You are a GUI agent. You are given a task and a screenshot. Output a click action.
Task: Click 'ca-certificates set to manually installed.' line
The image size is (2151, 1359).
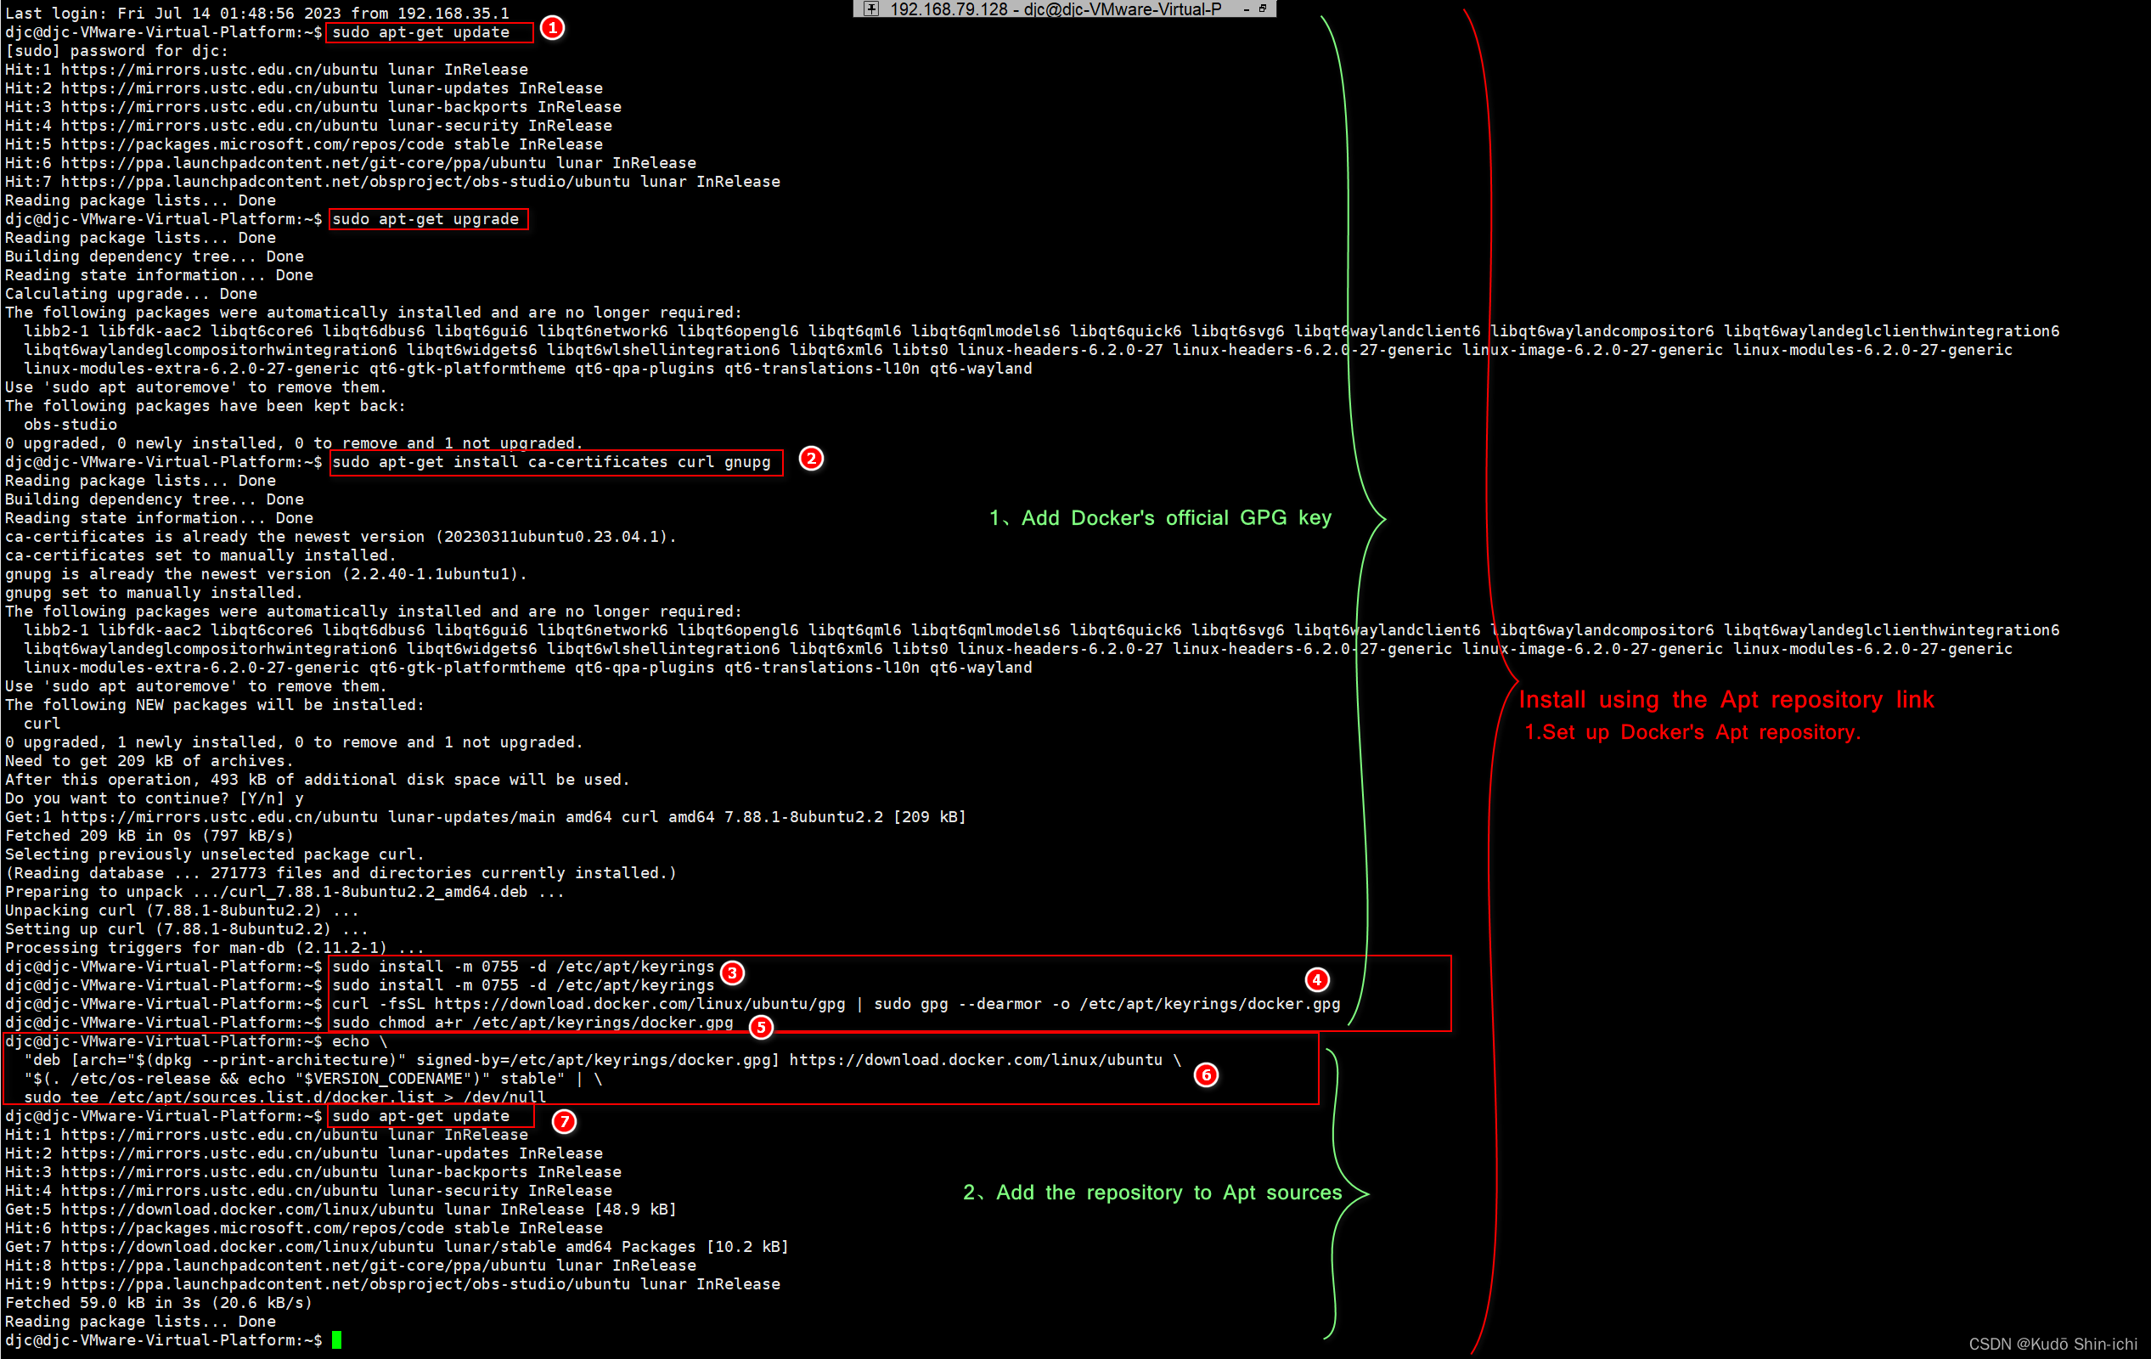[200, 555]
